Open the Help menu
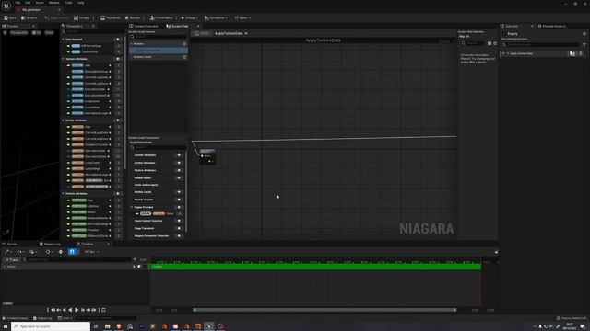The height and width of the screenshot is (331, 590). click(x=80, y=3)
